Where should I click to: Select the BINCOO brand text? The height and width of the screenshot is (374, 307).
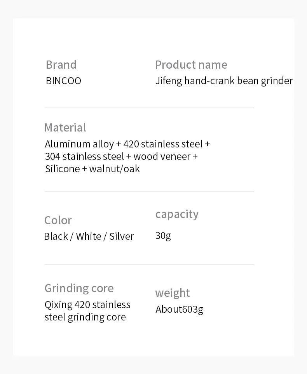tap(64, 81)
